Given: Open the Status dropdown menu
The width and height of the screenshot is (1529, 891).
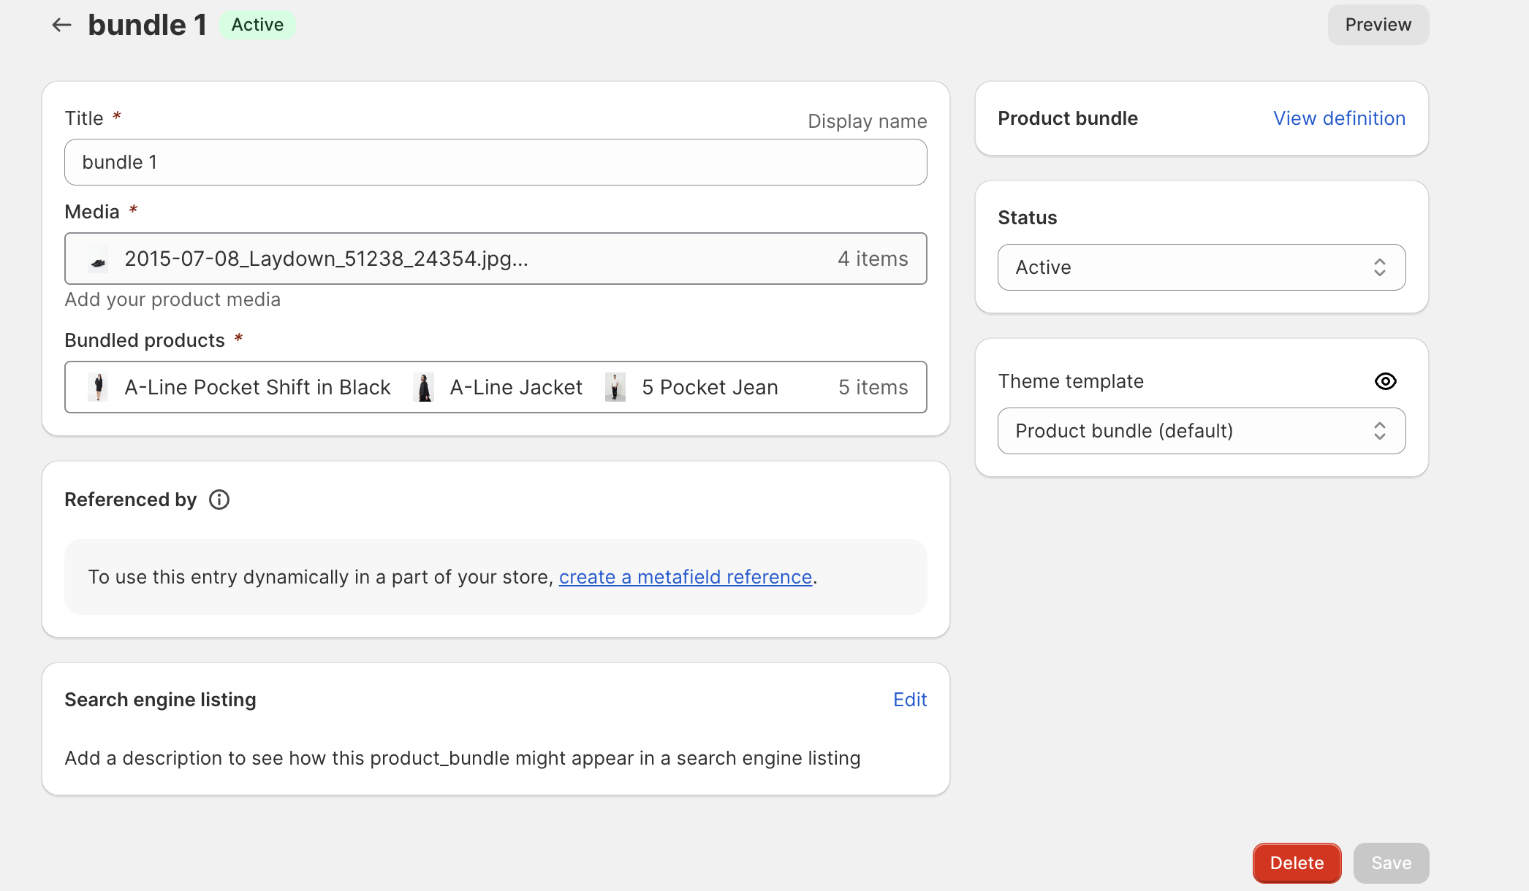Looking at the screenshot, I should click(1201, 267).
